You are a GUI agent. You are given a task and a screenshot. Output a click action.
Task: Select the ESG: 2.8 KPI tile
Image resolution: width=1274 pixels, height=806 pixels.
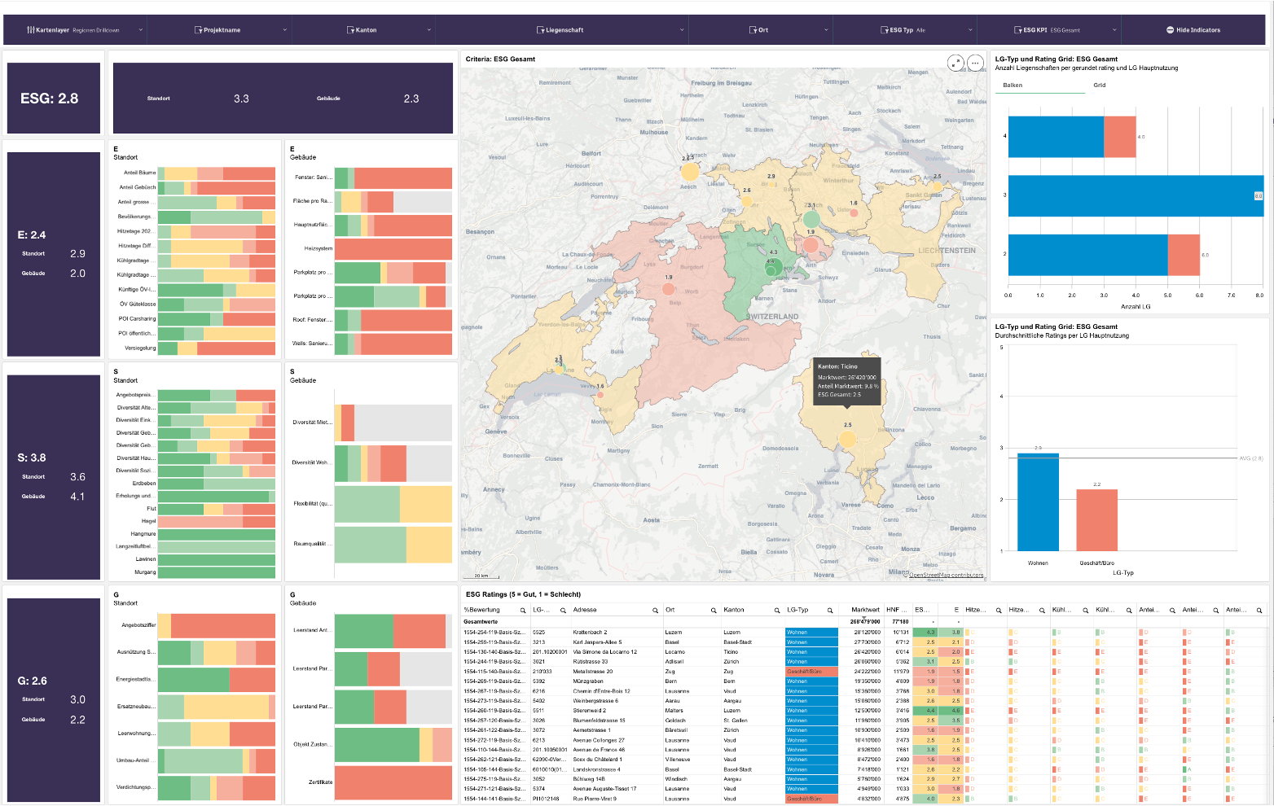54,98
